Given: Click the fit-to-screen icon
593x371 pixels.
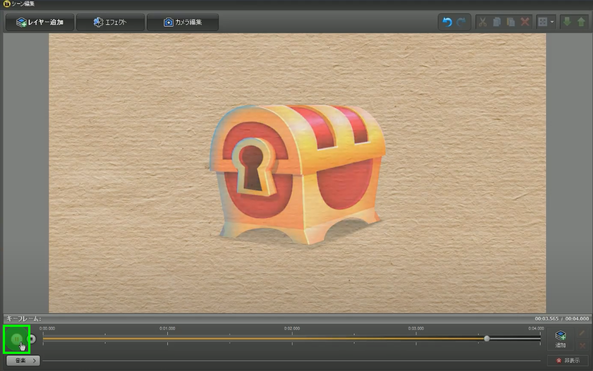Looking at the screenshot, I should [543, 23].
